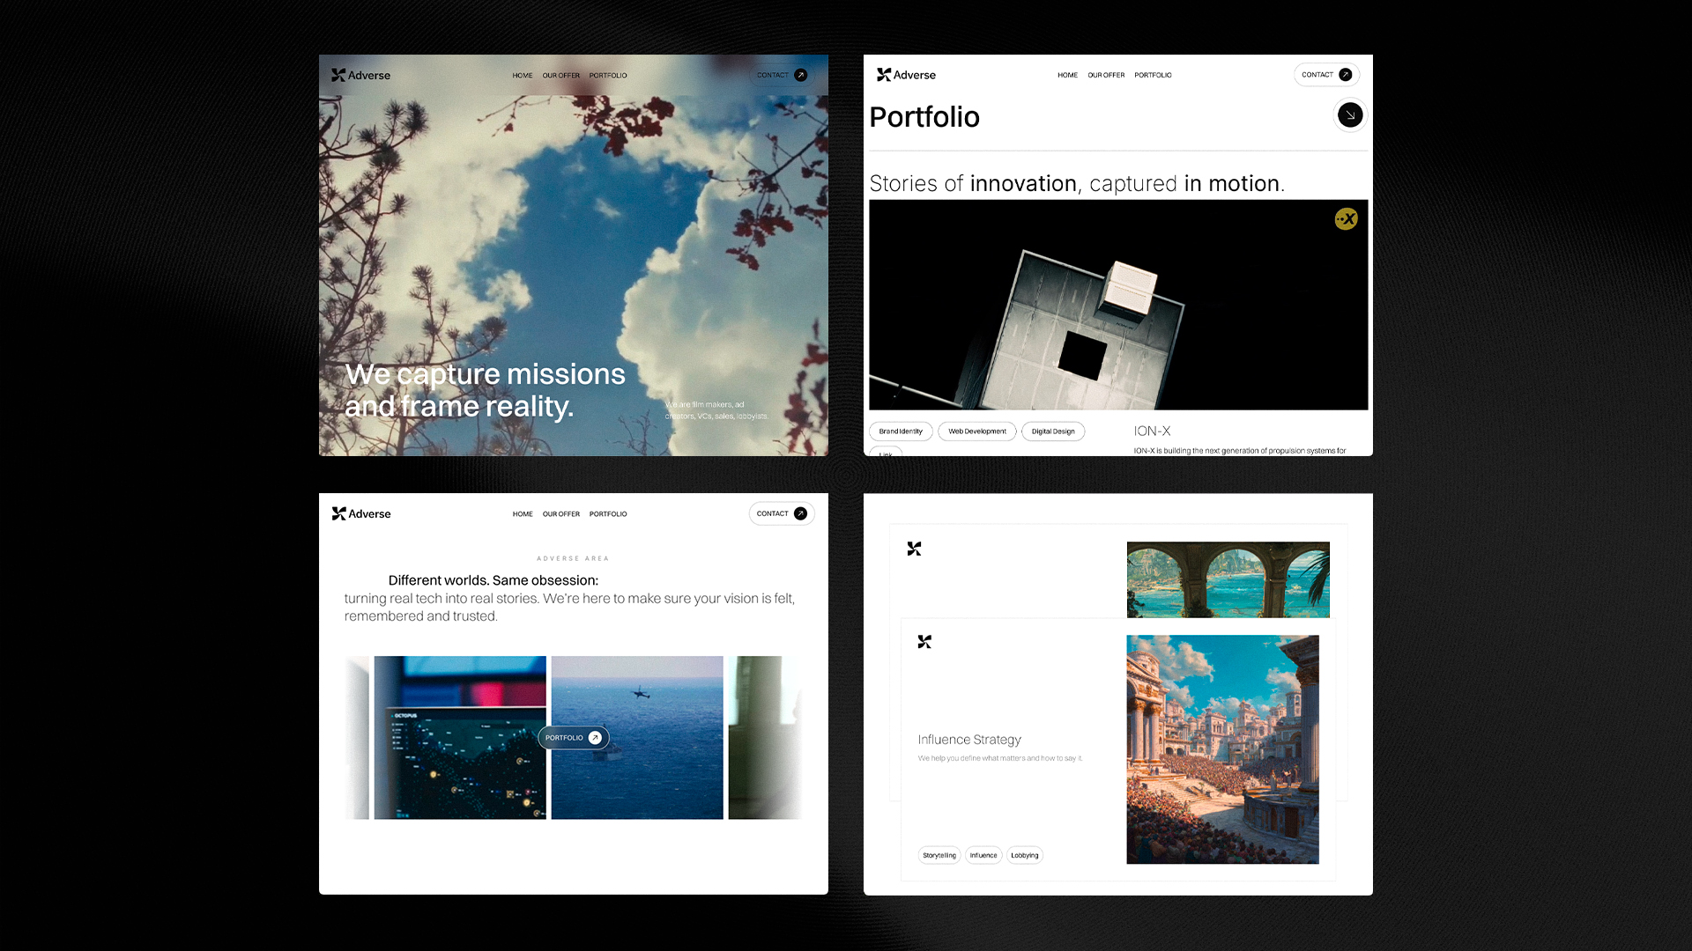Image resolution: width=1692 pixels, height=951 pixels.
Task: Open HOME in the Portfolio page navigation
Action: [1067, 76]
